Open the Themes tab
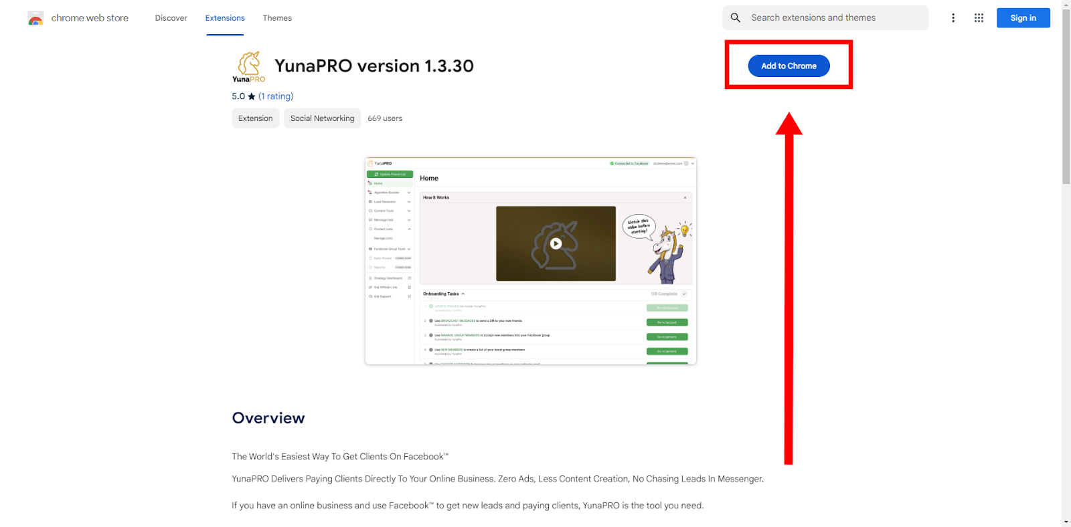Image resolution: width=1071 pixels, height=527 pixels. [277, 18]
